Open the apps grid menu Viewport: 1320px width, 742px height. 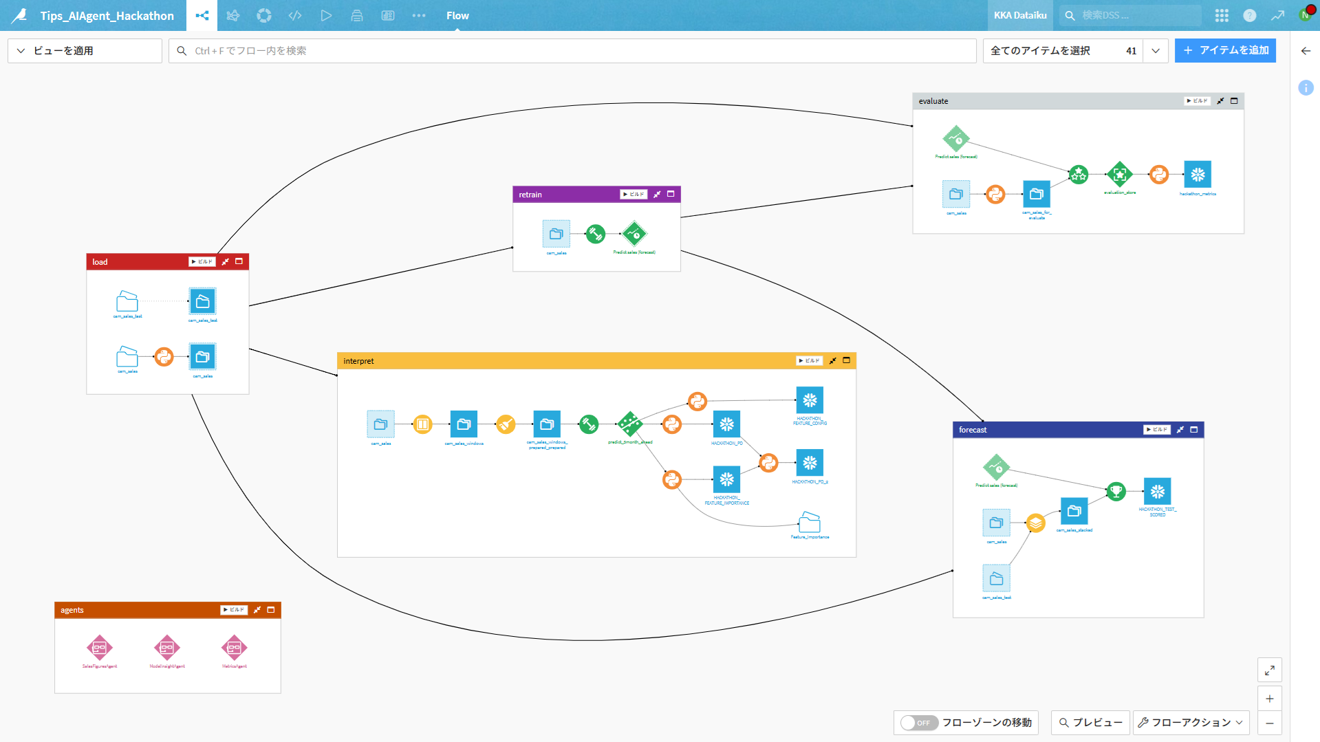pos(1222,15)
